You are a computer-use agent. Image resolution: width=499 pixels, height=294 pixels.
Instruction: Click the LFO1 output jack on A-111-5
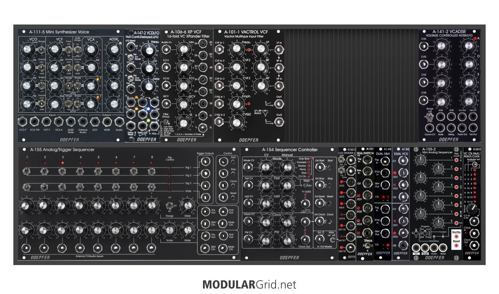click(95, 122)
